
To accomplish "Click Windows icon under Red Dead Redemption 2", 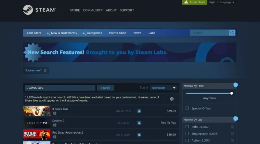I will pyautogui.click(x=54, y=137).
